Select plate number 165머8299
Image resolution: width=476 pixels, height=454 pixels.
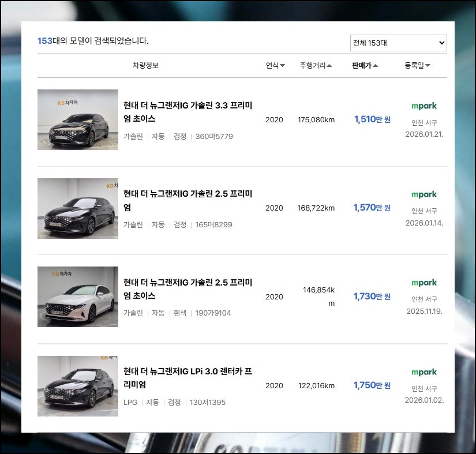(x=213, y=225)
